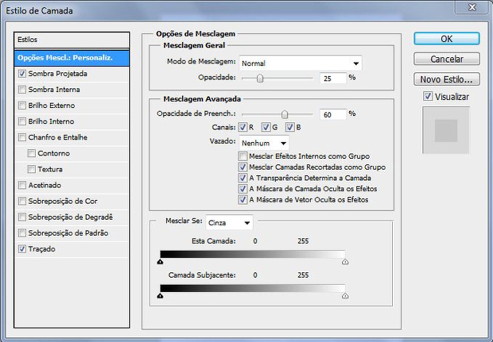Viewport: 493px width, 342px height.
Task: Open the Sombra Projetada settings label
Action: click(x=58, y=73)
